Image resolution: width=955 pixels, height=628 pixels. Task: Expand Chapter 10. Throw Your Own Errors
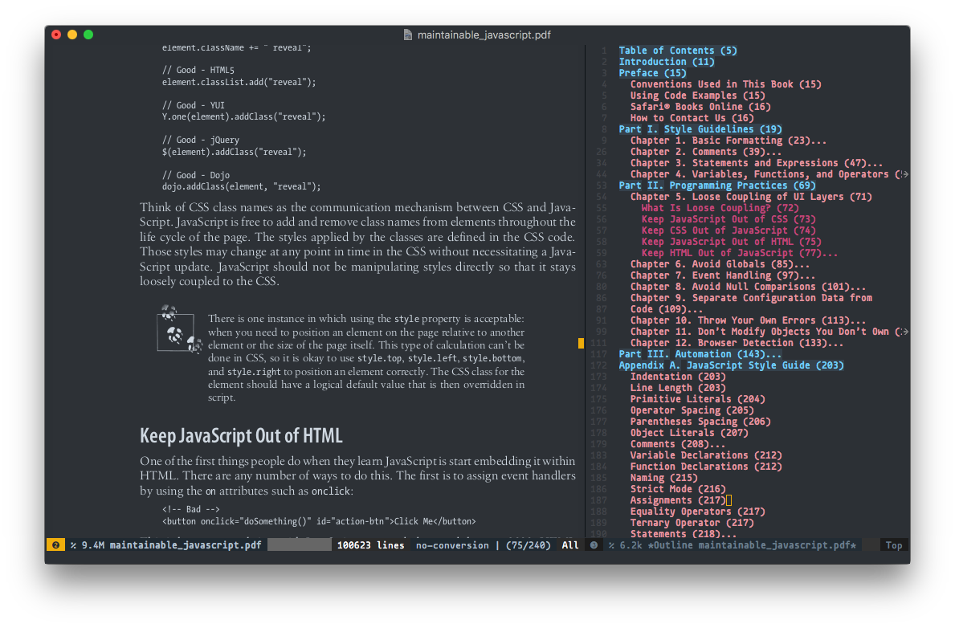click(748, 321)
